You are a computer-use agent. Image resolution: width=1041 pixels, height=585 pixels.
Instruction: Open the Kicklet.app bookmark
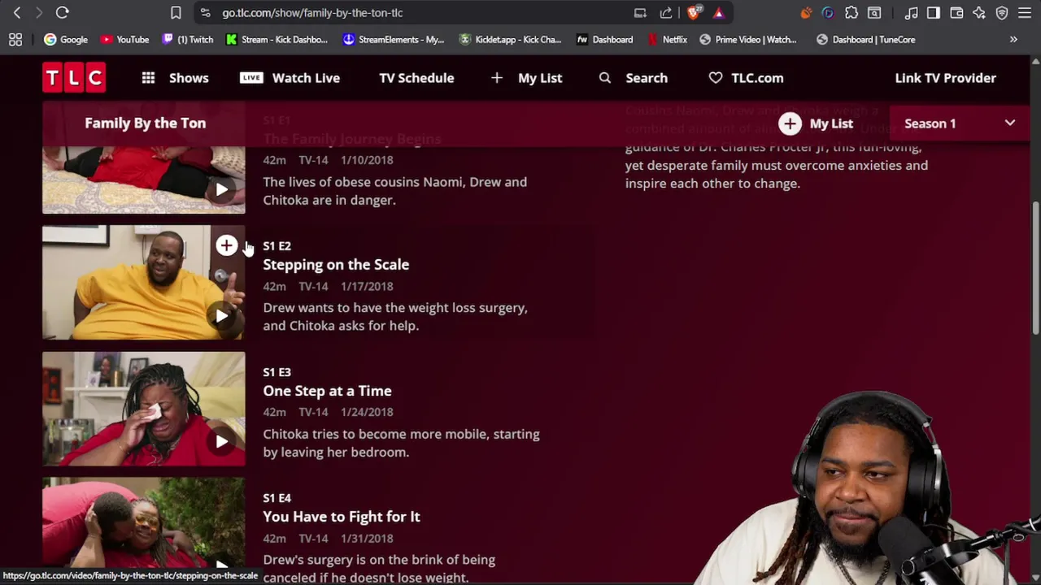point(510,40)
